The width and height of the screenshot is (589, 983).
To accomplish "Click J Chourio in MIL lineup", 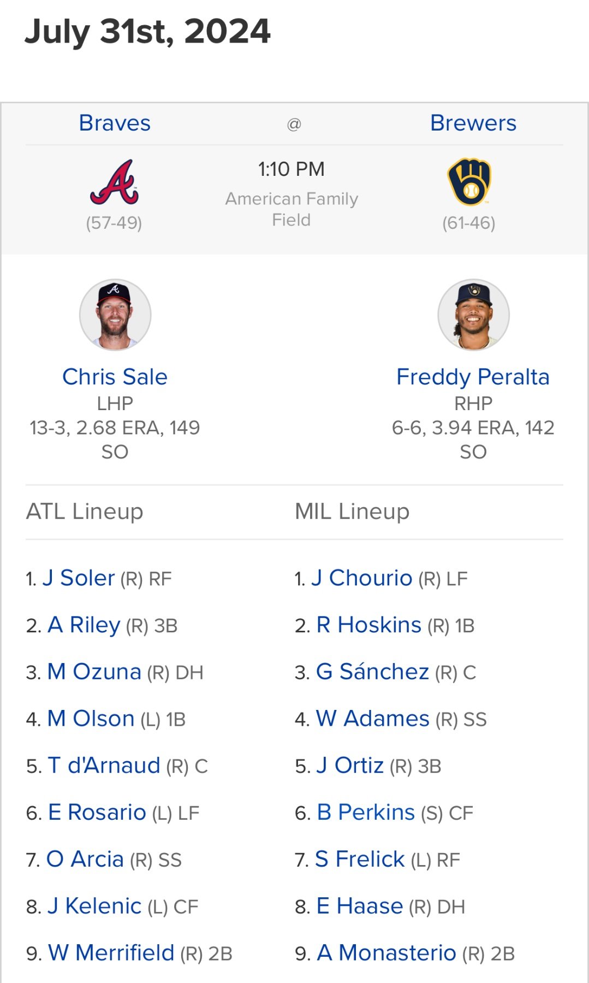I will (361, 578).
